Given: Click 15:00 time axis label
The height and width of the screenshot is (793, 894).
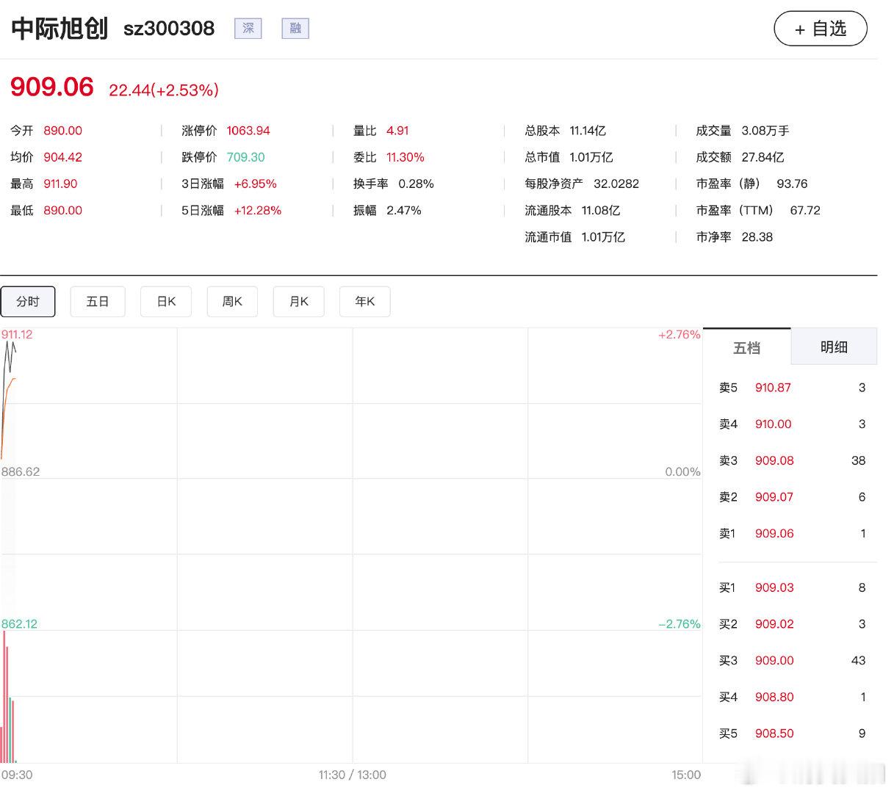Looking at the screenshot, I should pos(686,775).
